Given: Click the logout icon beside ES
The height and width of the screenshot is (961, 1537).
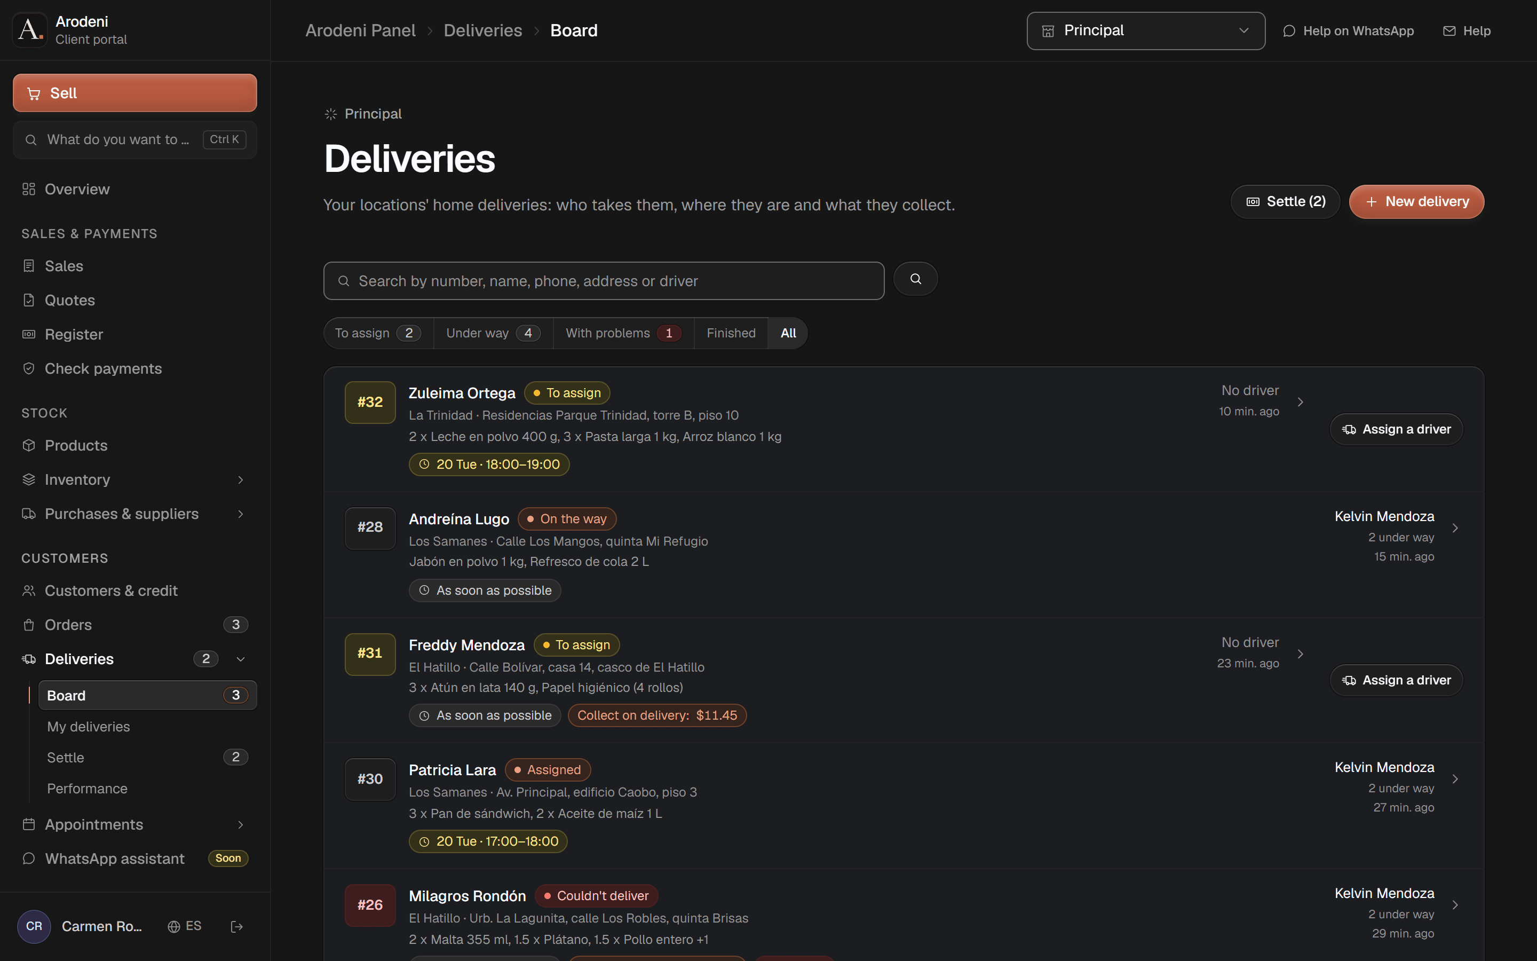Looking at the screenshot, I should click(x=237, y=927).
